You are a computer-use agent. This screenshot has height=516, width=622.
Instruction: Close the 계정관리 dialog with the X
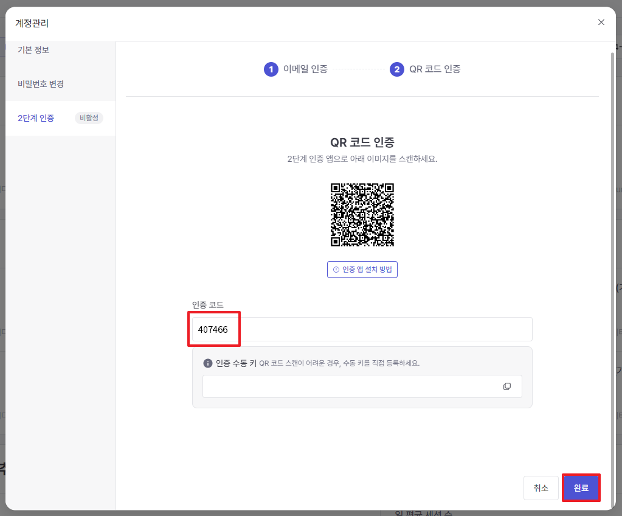coord(601,23)
